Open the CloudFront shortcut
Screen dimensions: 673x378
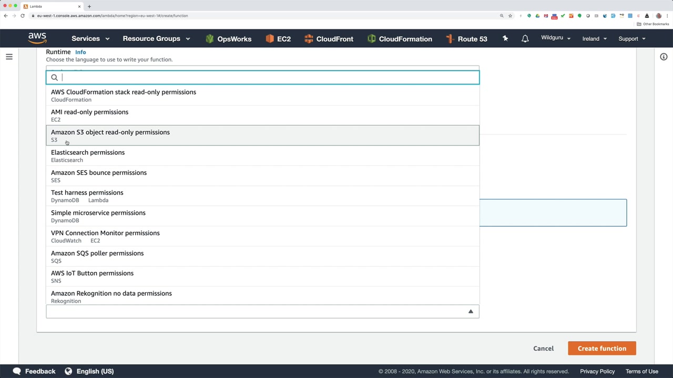329,39
